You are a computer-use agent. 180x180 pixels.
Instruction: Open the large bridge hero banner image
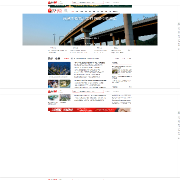click(90, 29)
